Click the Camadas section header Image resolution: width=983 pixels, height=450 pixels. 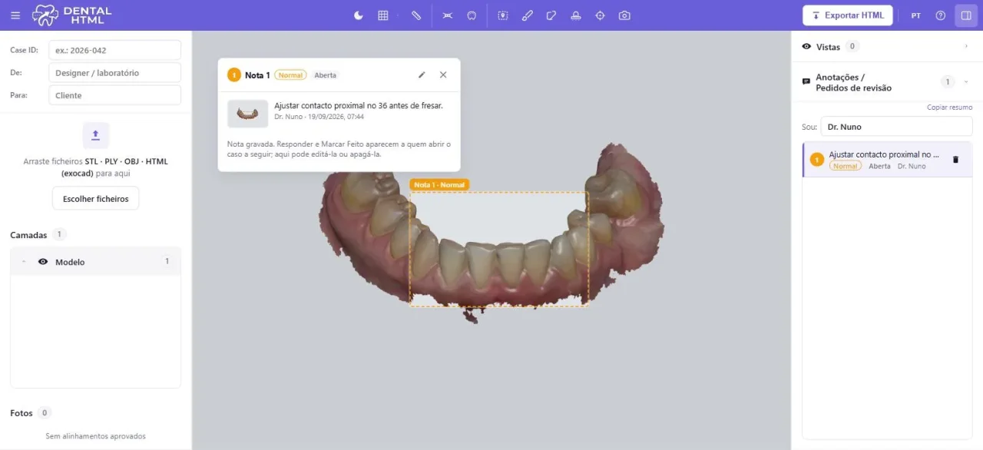28,235
